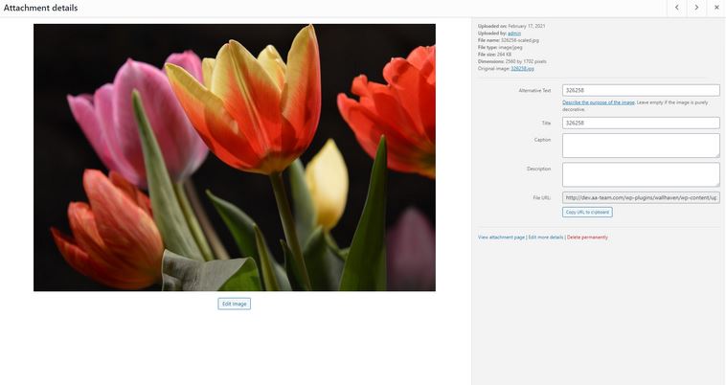Click the 'File URL:' label
The width and height of the screenshot is (726, 385).
pyautogui.click(x=542, y=197)
